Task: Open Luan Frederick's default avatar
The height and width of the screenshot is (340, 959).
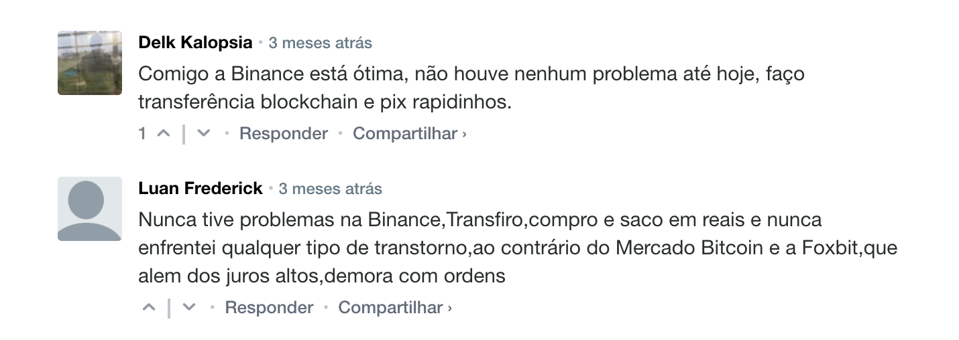Action: (90, 209)
